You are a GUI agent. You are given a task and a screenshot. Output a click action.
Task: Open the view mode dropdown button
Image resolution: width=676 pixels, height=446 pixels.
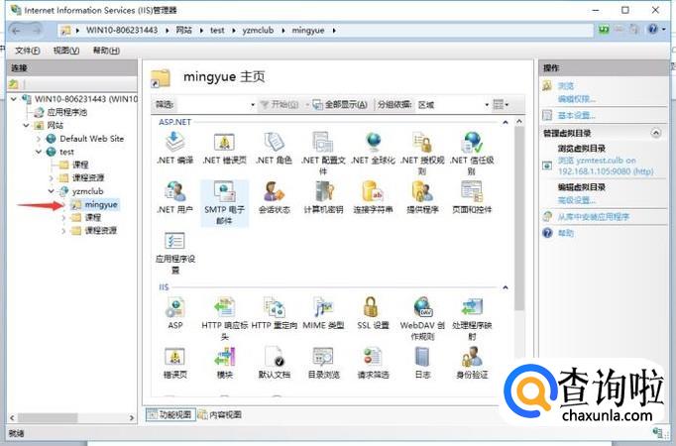point(501,105)
